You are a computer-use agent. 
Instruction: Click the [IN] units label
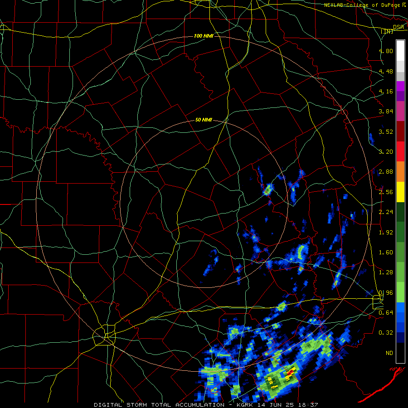387,31
